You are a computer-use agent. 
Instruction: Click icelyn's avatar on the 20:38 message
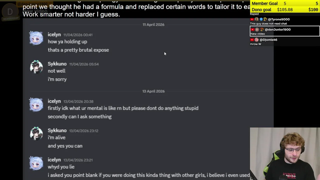click(x=36, y=104)
